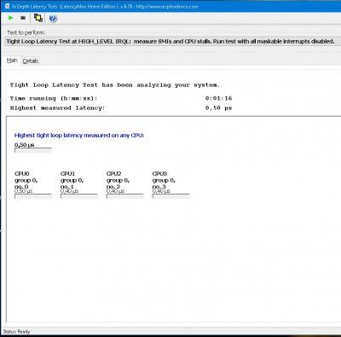This screenshot has height=337, width=341.
Task: Click the CPU0 label
Action: [22, 173]
